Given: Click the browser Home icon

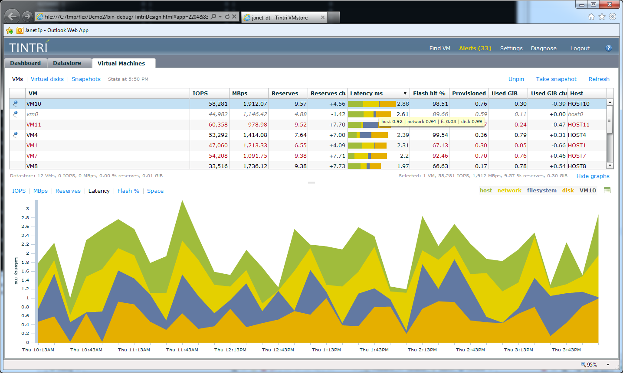Looking at the screenshot, I should pyautogui.click(x=591, y=16).
